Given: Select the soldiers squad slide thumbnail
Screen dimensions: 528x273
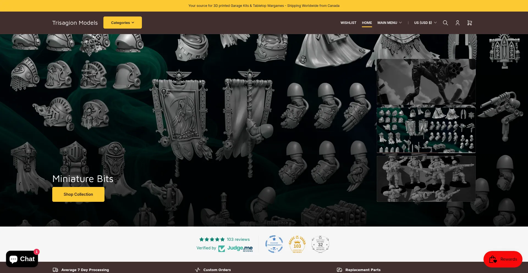Looking at the screenshot, I should click(426, 179).
